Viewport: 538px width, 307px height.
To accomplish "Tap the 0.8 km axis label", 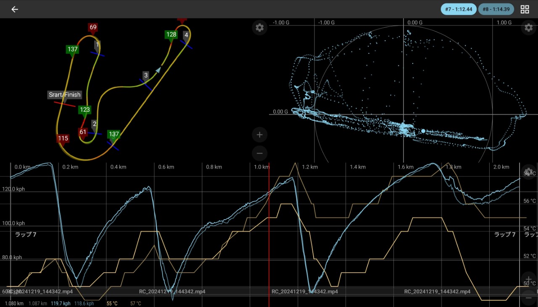I will coord(214,167).
